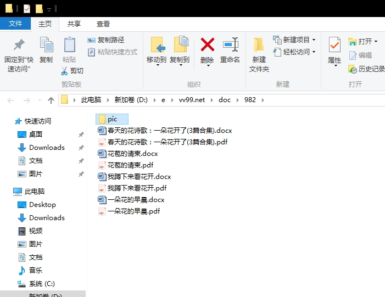
Task: Create a New folder
Action: pyautogui.click(x=259, y=55)
